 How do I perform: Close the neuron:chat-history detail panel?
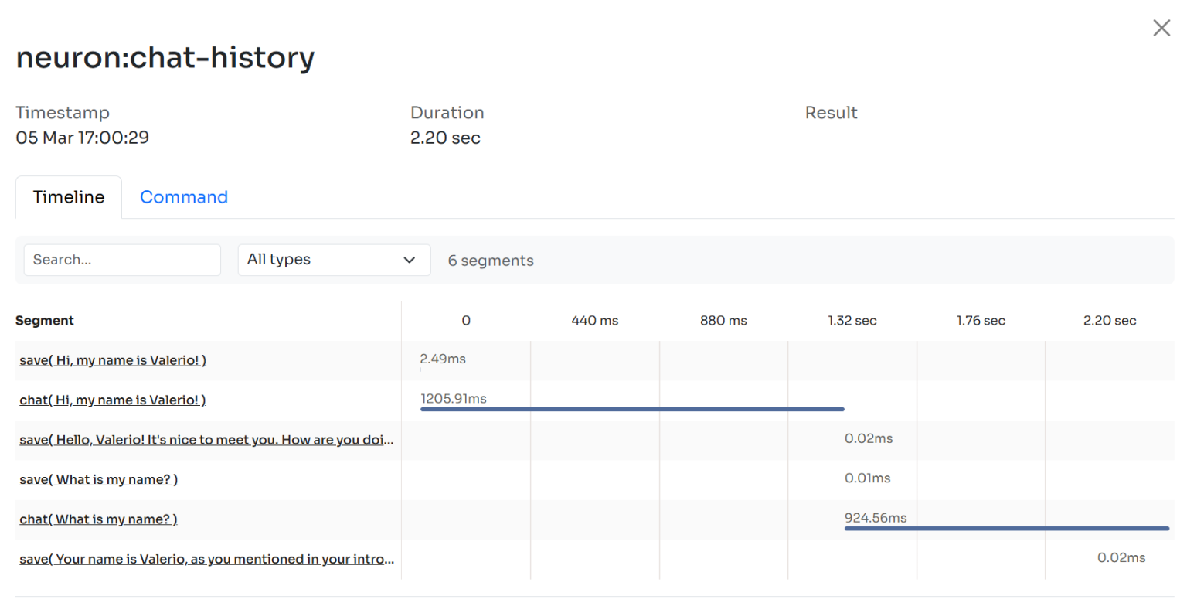(1161, 29)
